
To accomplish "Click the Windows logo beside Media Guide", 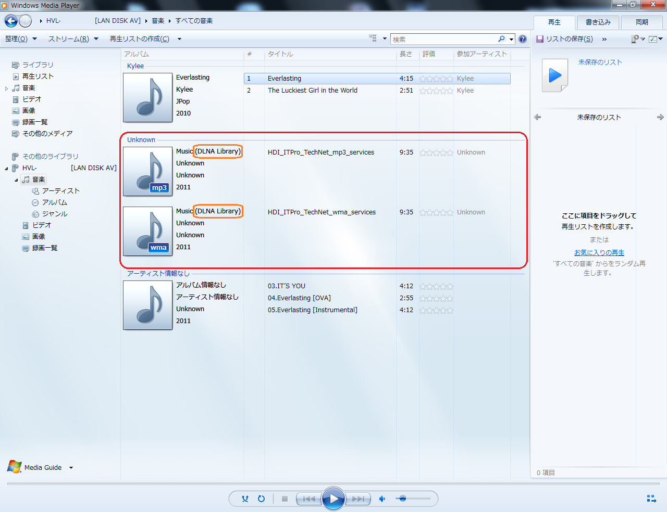I will [x=15, y=467].
